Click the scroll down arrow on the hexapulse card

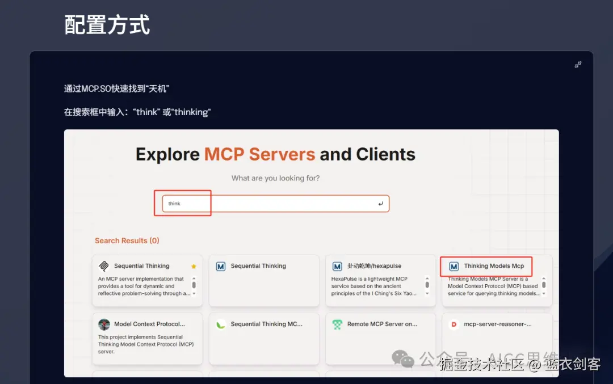pos(427,293)
